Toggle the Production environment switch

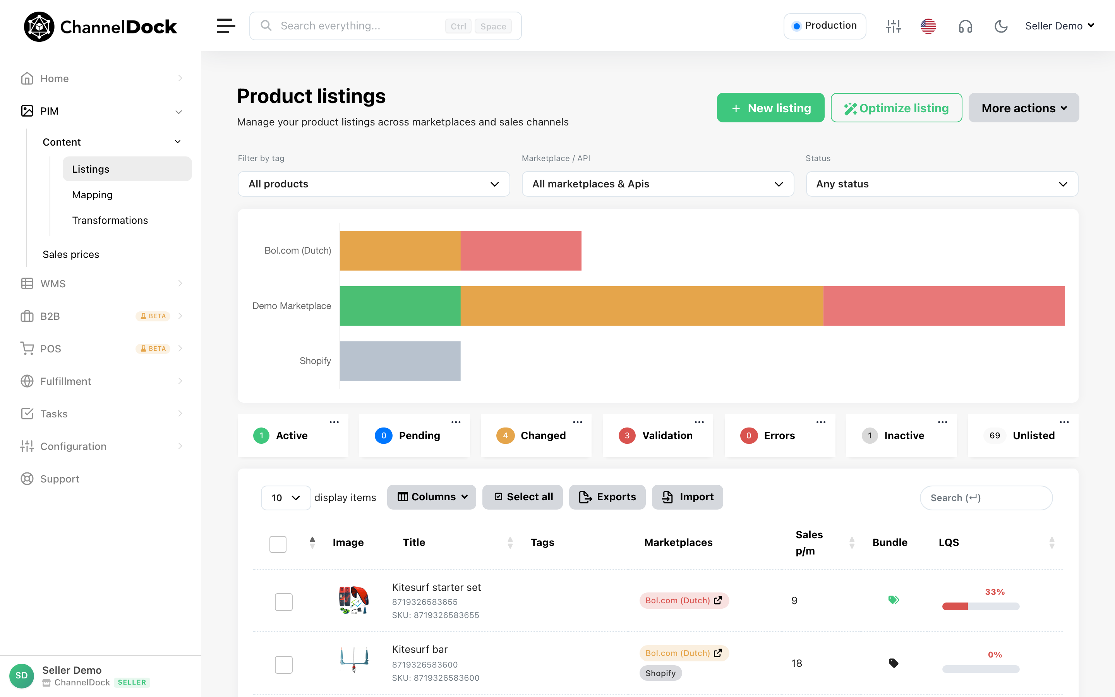pos(825,26)
